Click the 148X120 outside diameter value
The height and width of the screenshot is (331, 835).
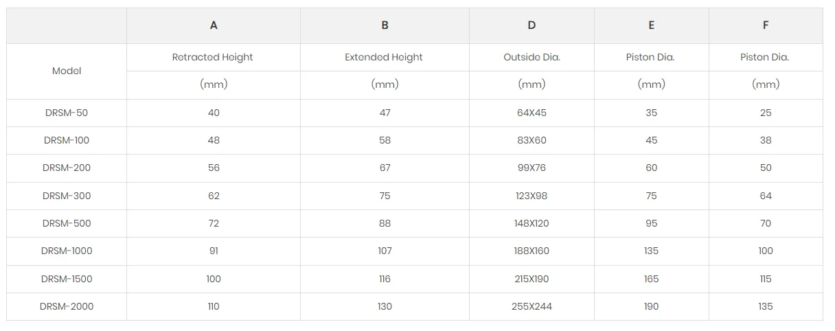click(531, 223)
